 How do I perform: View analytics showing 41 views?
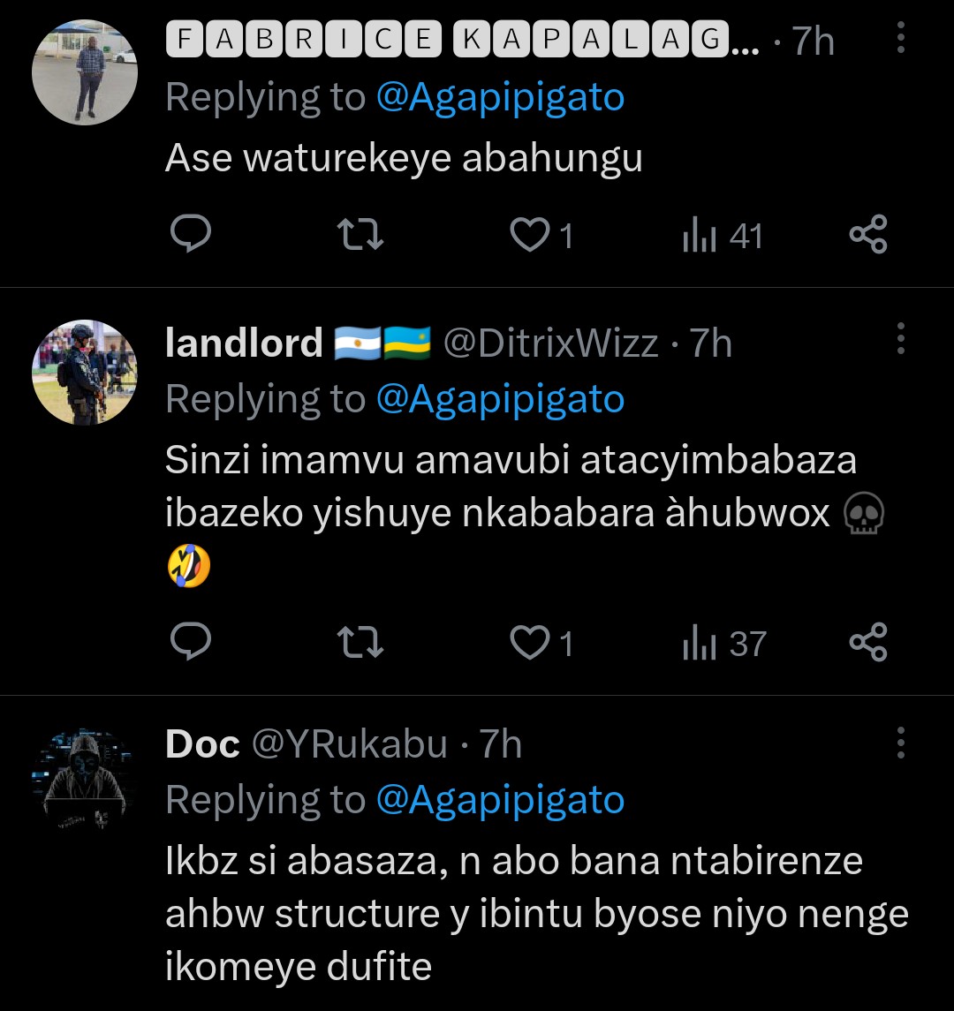pos(722,236)
